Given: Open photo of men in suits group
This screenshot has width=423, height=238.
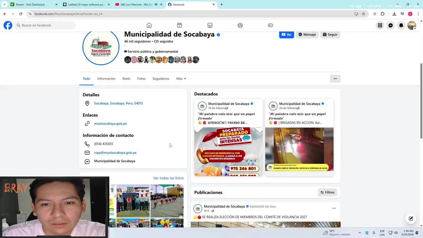Looking at the screenshot, I should (133, 201).
